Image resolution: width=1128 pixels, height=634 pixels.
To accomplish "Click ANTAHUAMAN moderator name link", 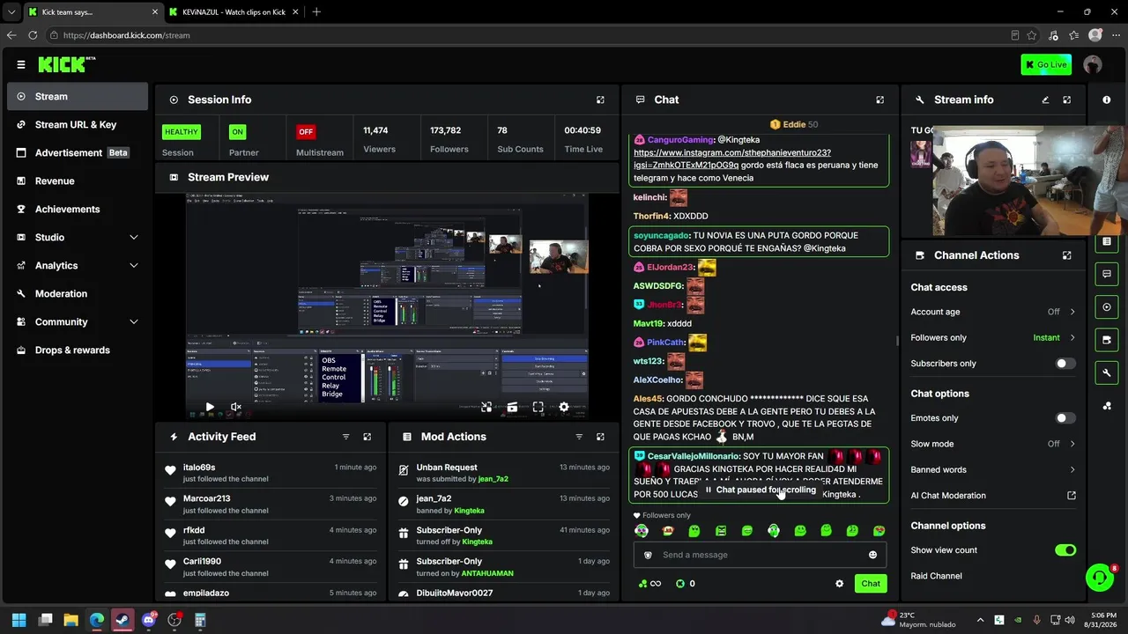I will pyautogui.click(x=487, y=573).
